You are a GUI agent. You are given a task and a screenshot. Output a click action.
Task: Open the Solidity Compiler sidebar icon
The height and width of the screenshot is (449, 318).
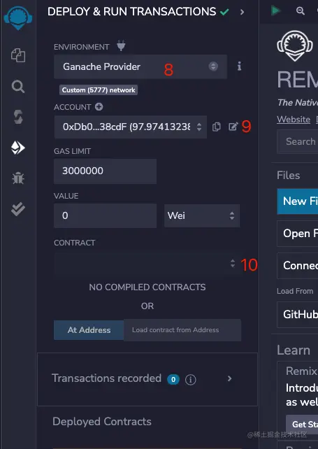18,117
